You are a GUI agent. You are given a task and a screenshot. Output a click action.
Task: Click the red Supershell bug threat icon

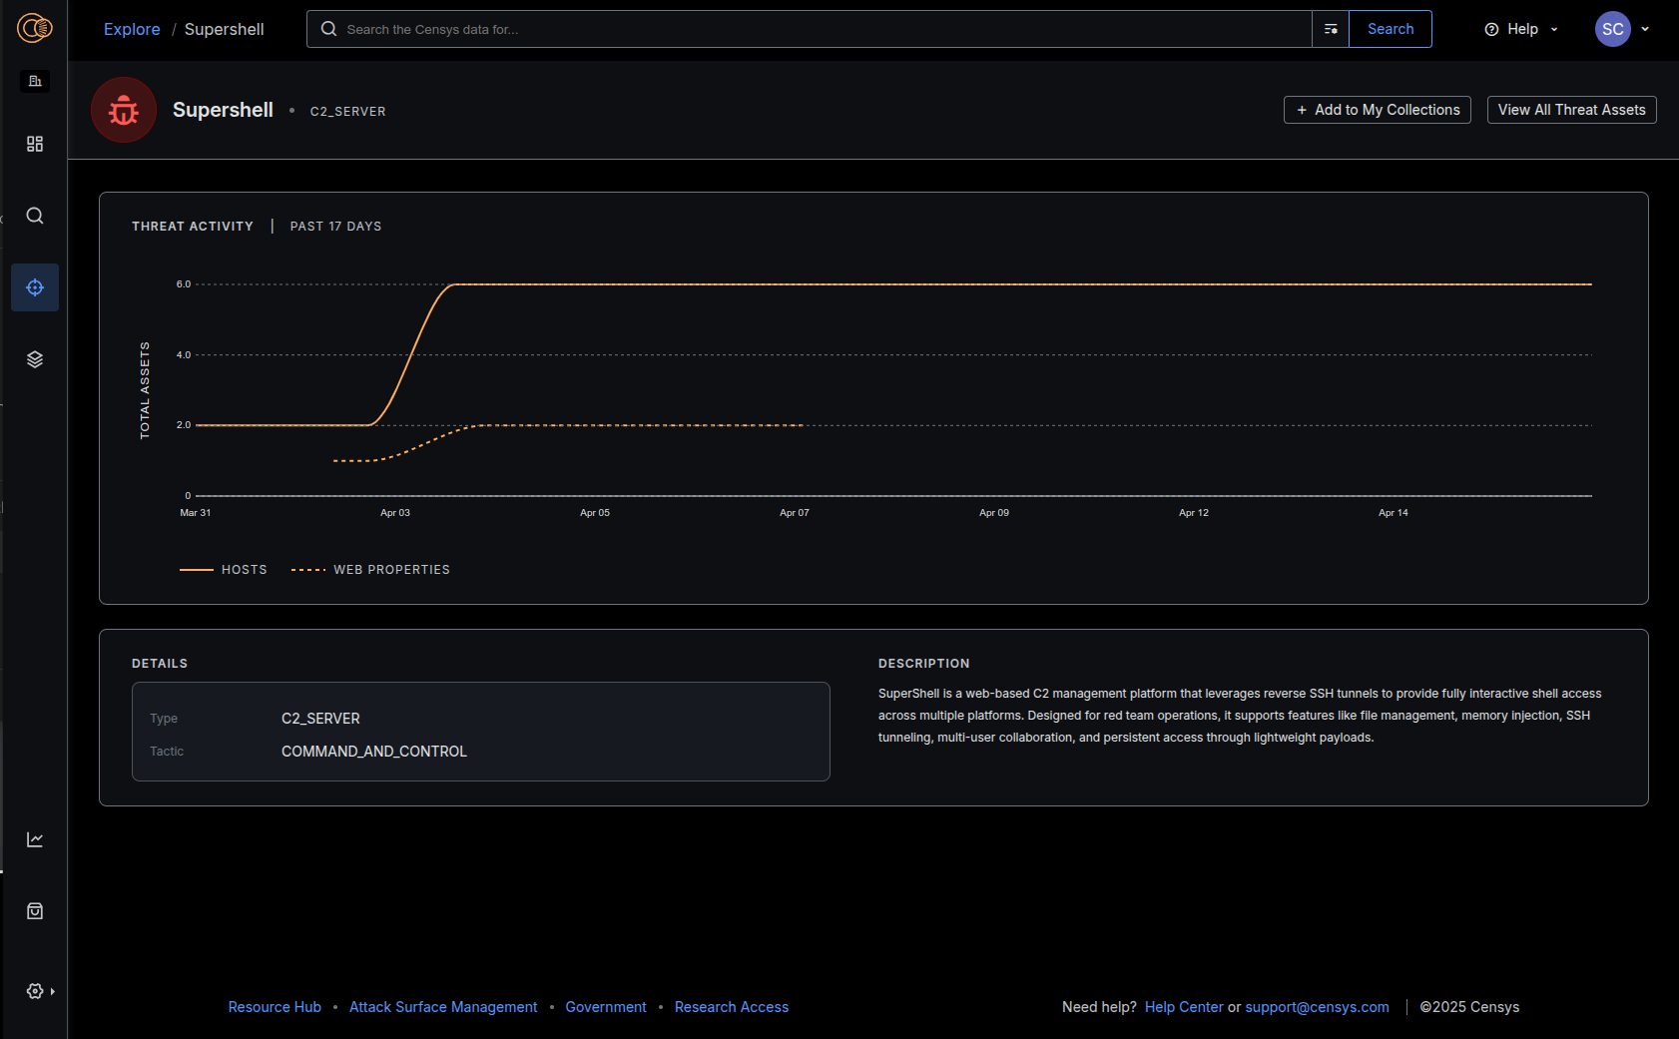tap(124, 110)
